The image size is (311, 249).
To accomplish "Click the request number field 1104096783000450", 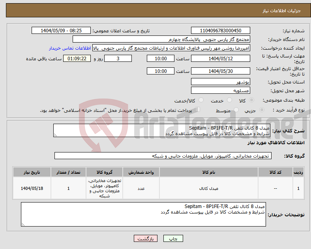I will click(x=220, y=31).
